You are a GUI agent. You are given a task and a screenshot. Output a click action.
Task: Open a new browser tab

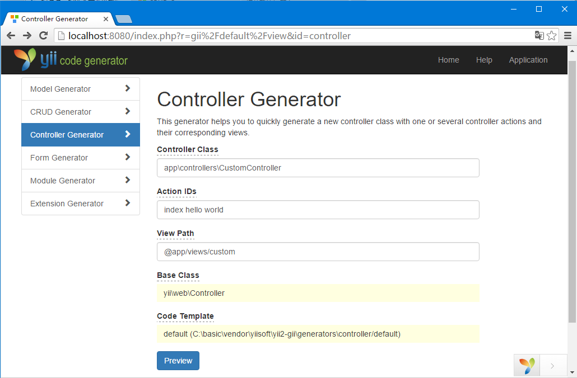point(124,19)
